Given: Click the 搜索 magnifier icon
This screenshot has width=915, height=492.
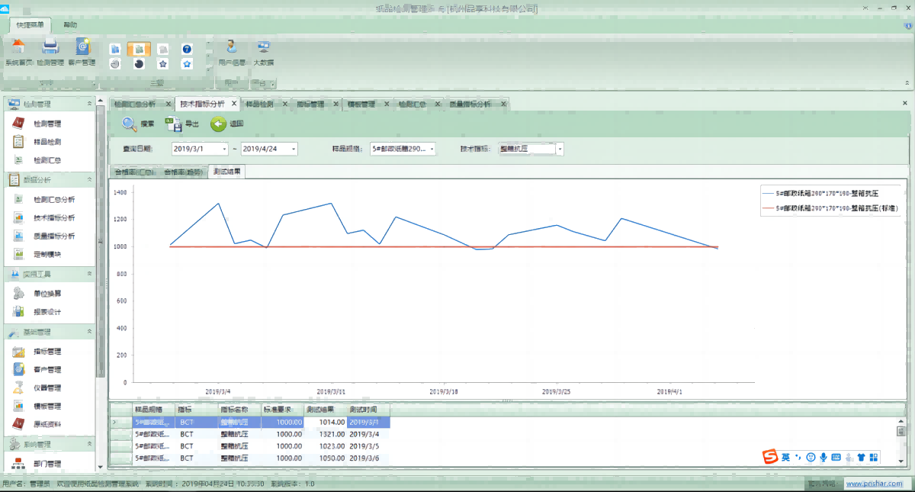Looking at the screenshot, I should (129, 124).
